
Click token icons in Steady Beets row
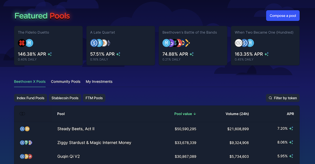point(25,129)
